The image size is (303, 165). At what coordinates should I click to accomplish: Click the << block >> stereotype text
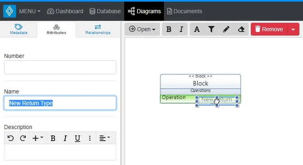tap(201, 76)
